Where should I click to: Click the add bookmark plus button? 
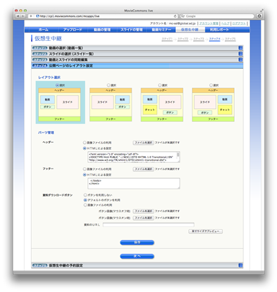30,16
